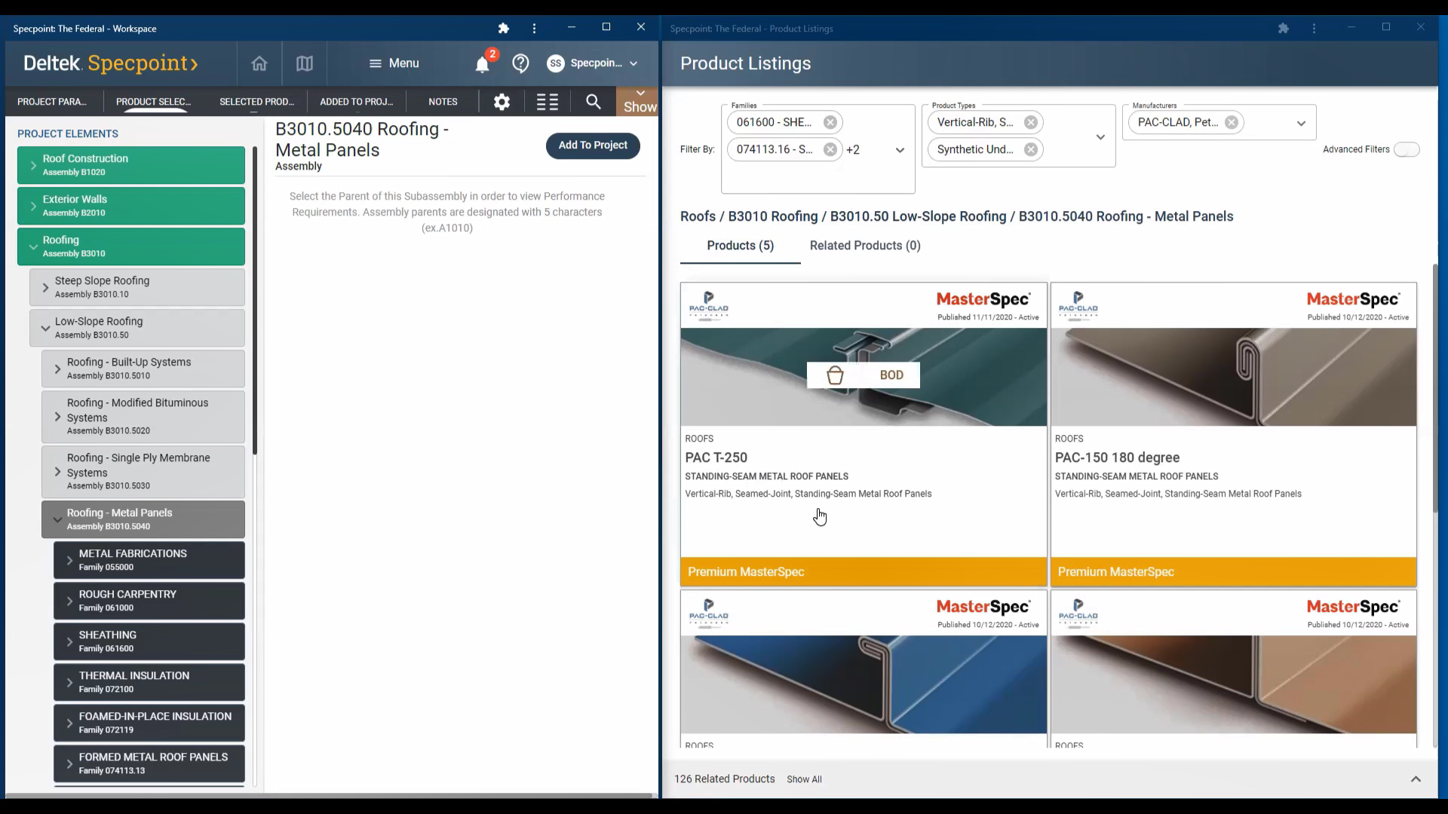
Task: Expand the Product Types dropdown
Action: [1100, 137]
